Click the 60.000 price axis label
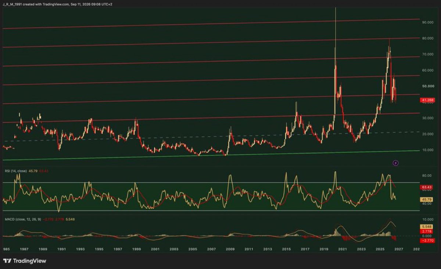 tap(429, 70)
